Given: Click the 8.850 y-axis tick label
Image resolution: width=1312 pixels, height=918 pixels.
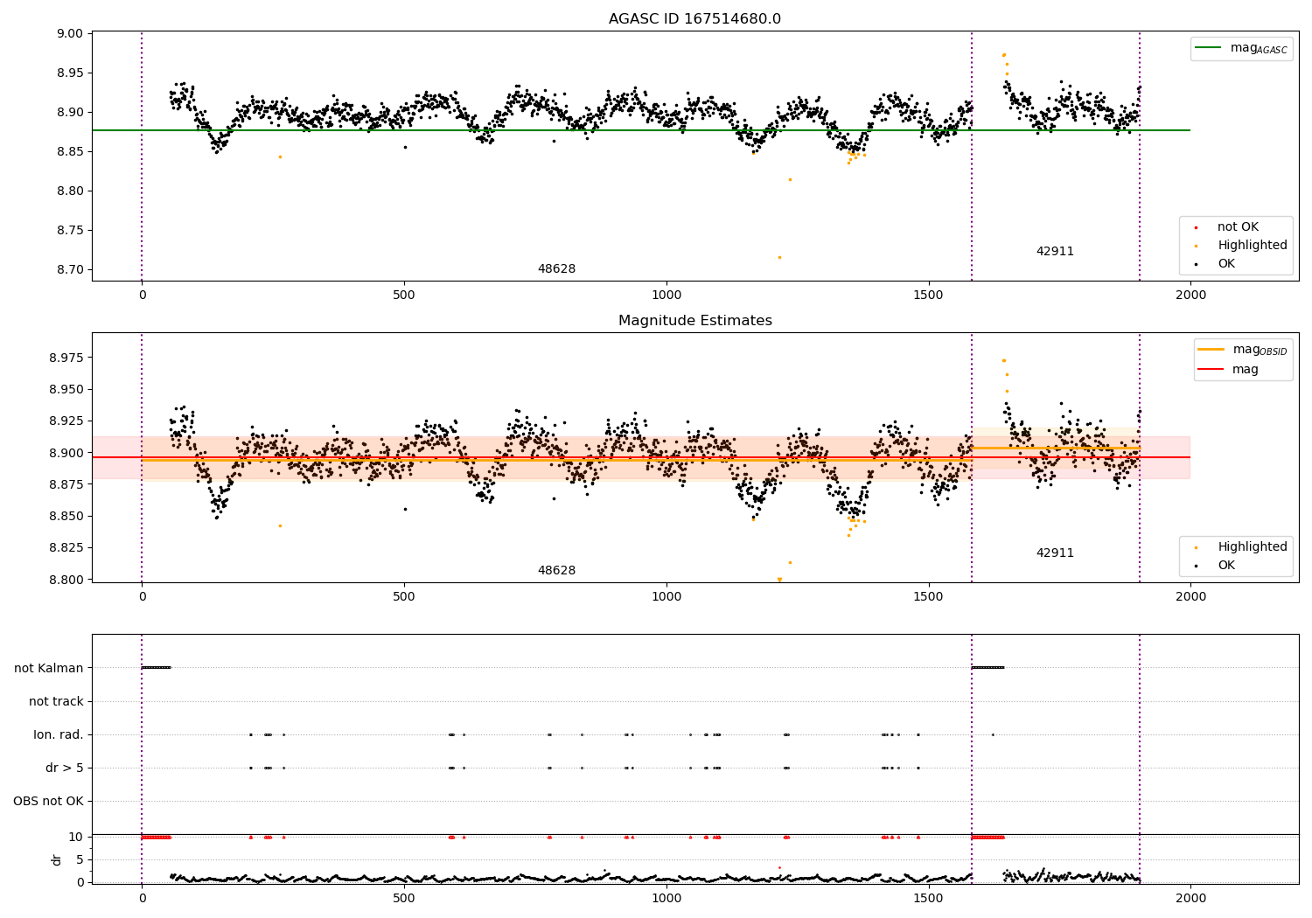Looking at the screenshot, I should click(67, 517).
